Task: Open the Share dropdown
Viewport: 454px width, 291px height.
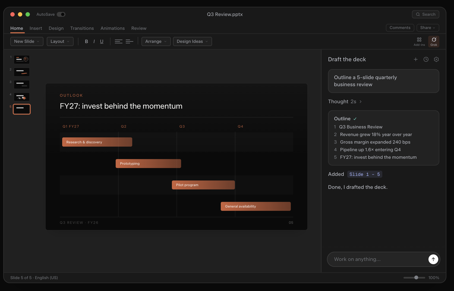Action: click(428, 28)
